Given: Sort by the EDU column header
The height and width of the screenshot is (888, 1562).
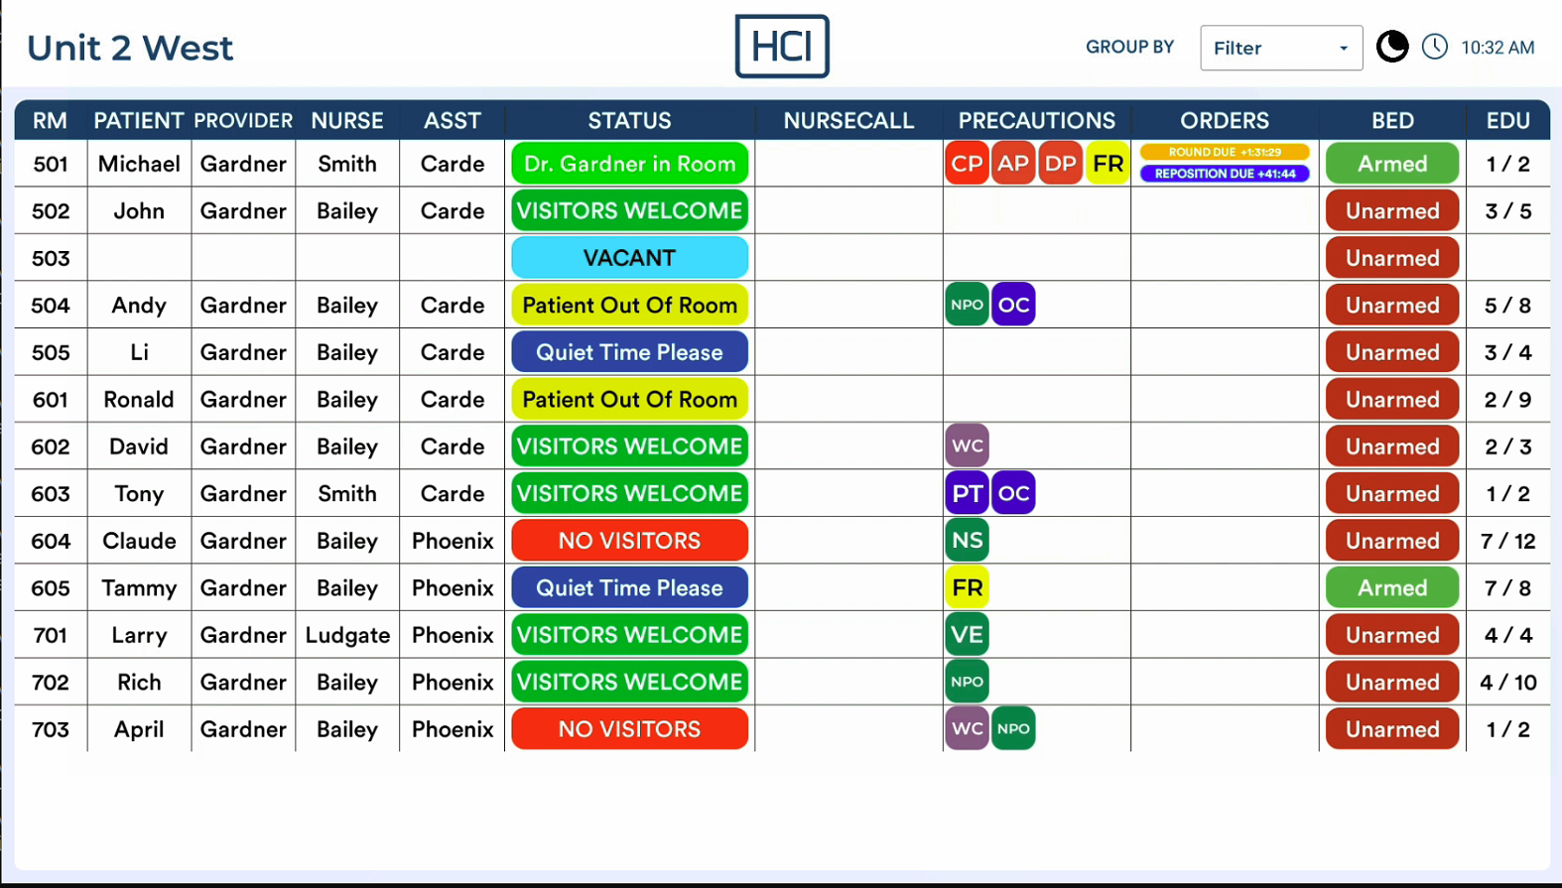Looking at the screenshot, I should click(x=1507, y=121).
